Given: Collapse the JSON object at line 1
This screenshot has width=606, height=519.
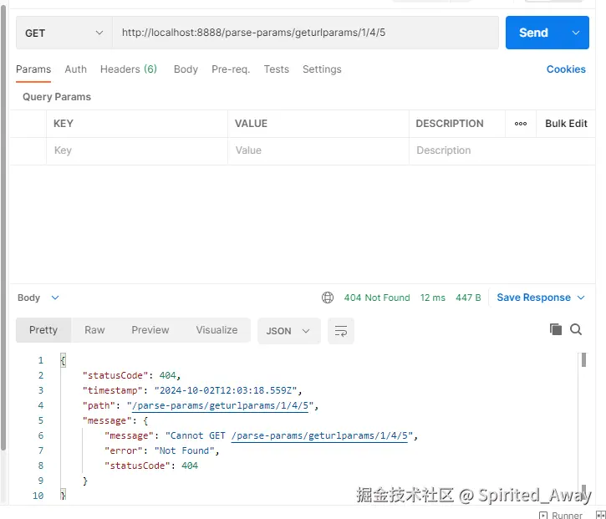Looking at the screenshot, I should (63, 360).
